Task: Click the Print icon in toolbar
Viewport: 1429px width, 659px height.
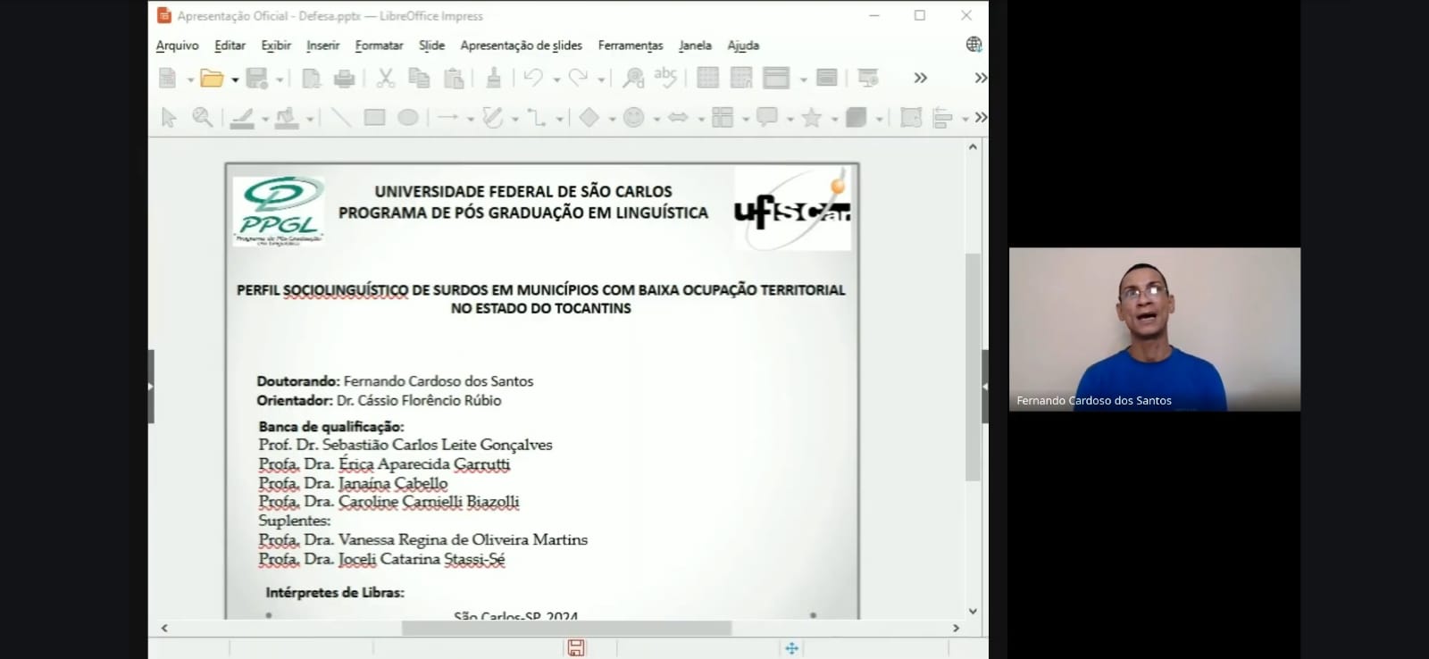Action: point(344,79)
